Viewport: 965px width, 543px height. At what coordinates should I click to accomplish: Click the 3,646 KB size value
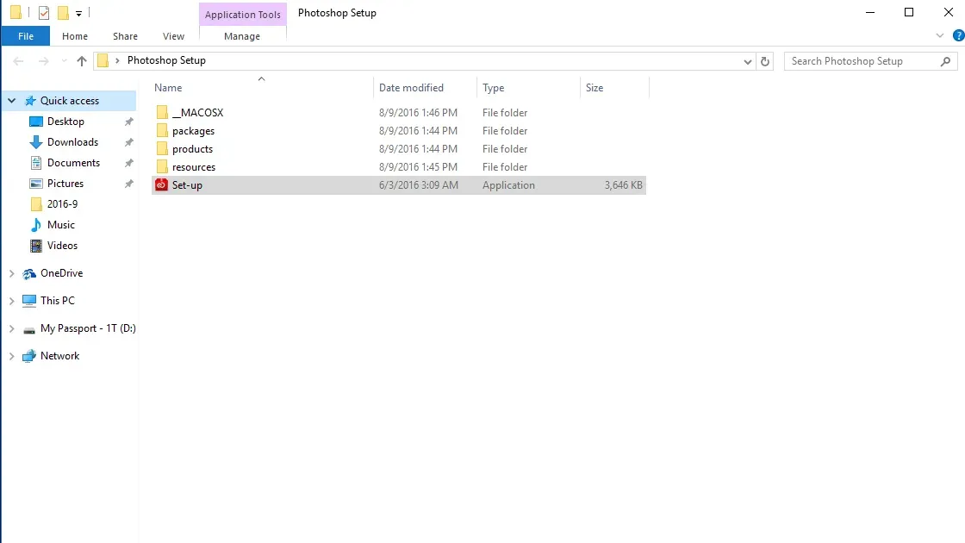tap(624, 184)
